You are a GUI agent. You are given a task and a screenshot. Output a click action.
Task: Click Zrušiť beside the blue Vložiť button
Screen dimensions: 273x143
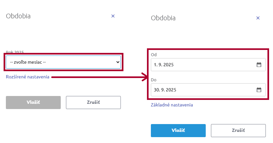(x=238, y=130)
